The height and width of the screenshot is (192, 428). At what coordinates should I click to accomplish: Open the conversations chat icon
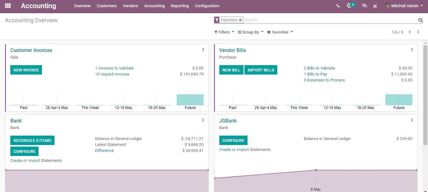364,6
